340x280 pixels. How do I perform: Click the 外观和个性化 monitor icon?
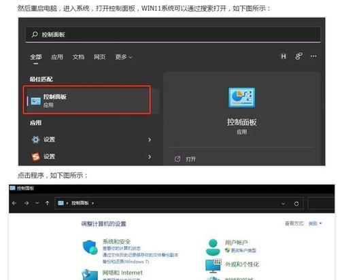214,266
